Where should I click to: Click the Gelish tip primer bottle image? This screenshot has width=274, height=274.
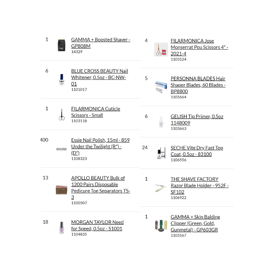[161, 122]
